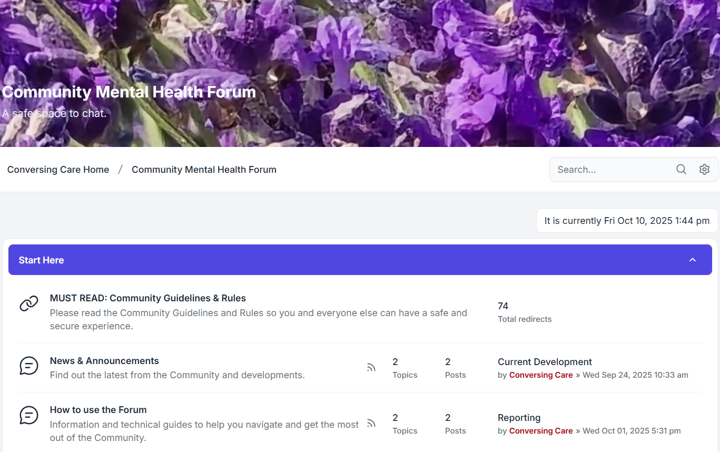Viewport: 720px width, 452px height.
Task: Open the News & Announcements forum
Action: (104, 361)
